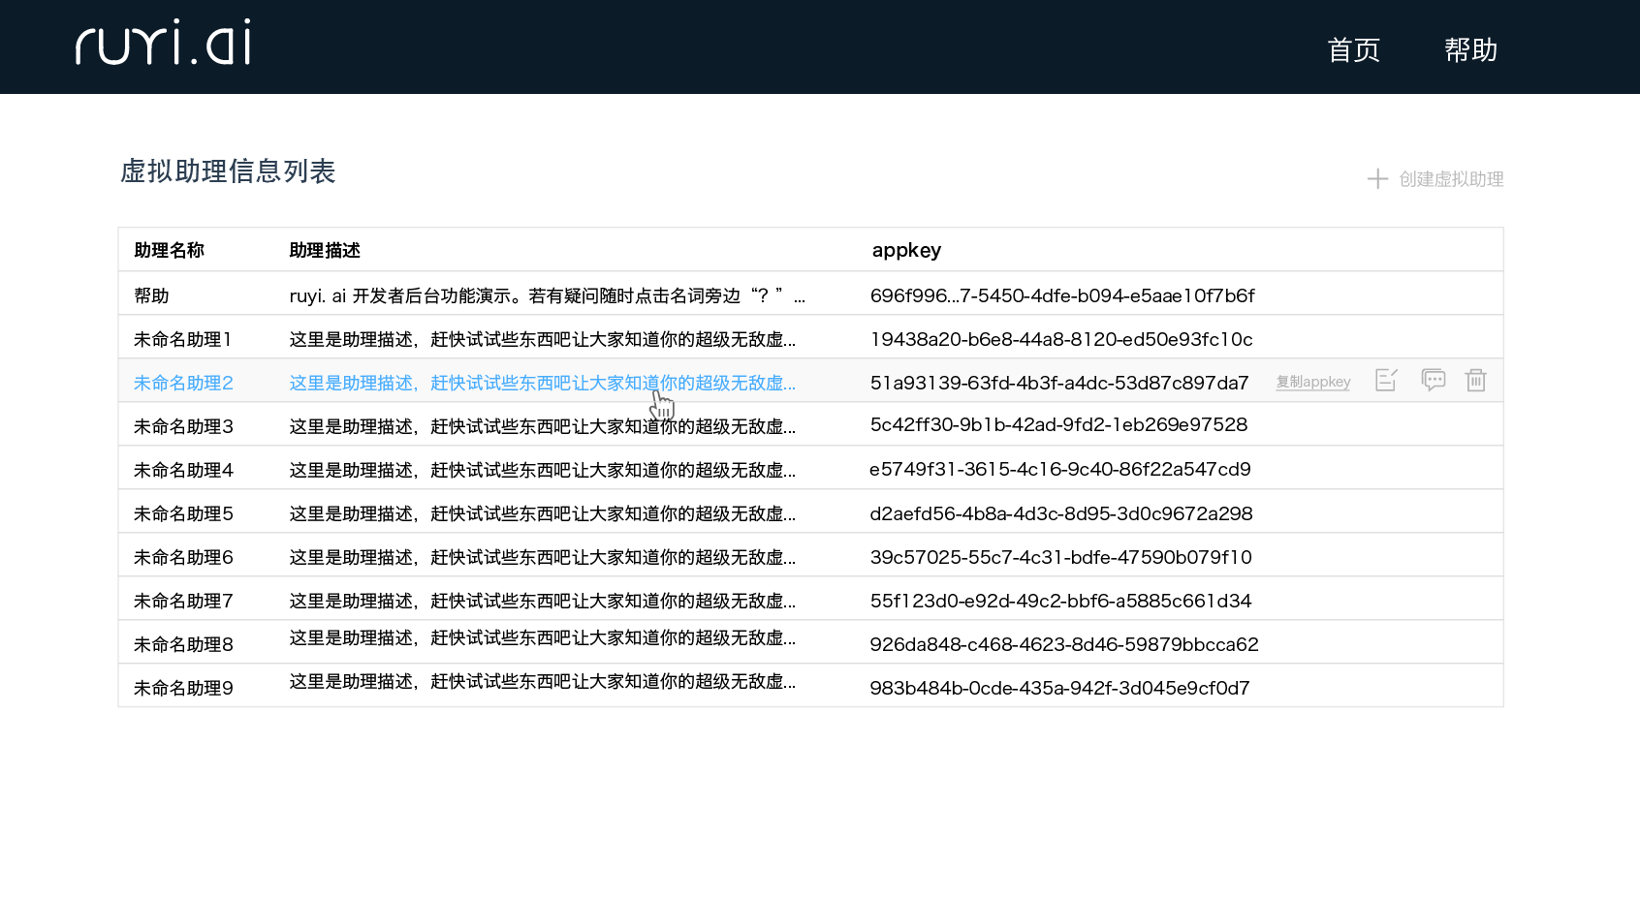Open the 帮助 menu item in header
1640x899 pixels.
point(1470,50)
